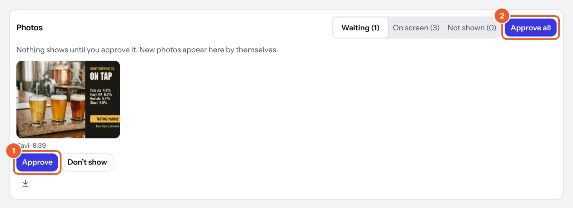The image size is (573, 208).
Task: Switch to the Waiting (1) tab
Action: pos(360,28)
